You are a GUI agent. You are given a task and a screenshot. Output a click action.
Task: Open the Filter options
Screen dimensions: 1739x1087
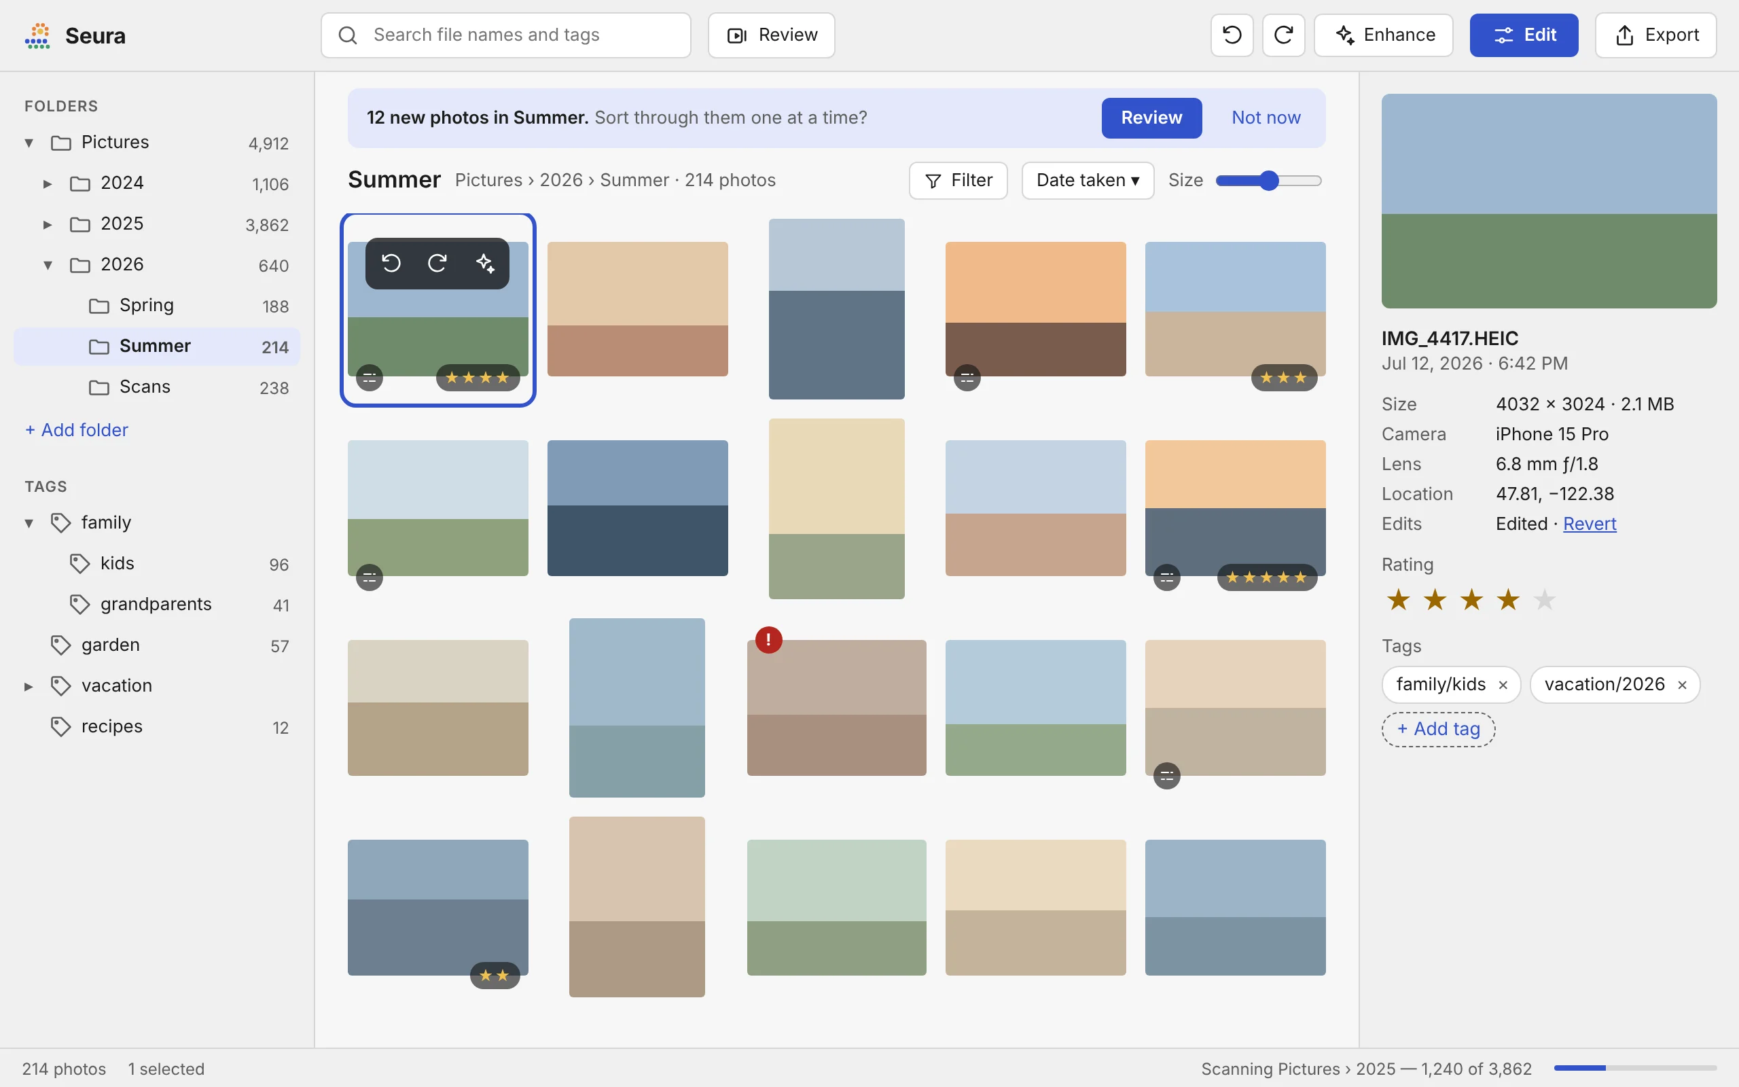(958, 181)
